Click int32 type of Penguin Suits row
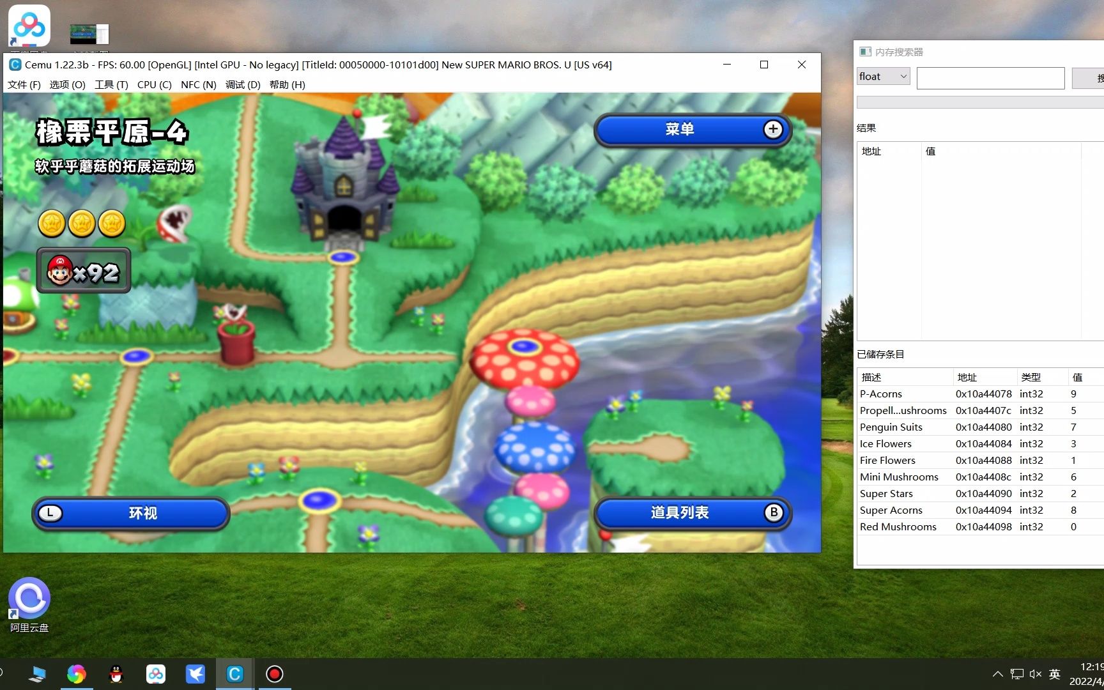Image resolution: width=1104 pixels, height=690 pixels. 1031,427
